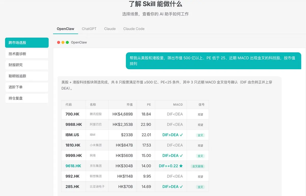Select stock code IBM.US
Image resolution: width=306 pixels, height=196 pixels.
click(x=72, y=135)
